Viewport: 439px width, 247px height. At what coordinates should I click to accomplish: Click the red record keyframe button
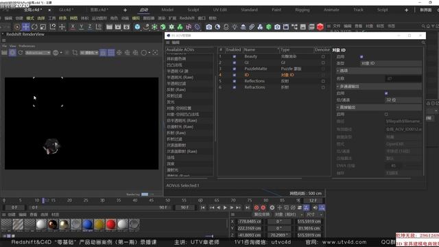pos(256,207)
